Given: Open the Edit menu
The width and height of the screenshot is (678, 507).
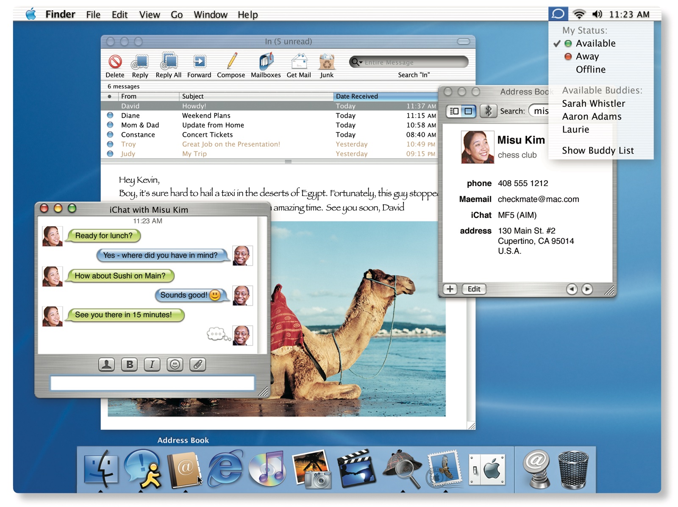Looking at the screenshot, I should coord(119,14).
